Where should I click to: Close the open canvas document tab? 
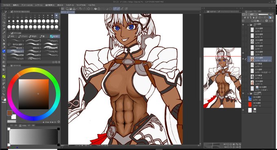pos(73,12)
